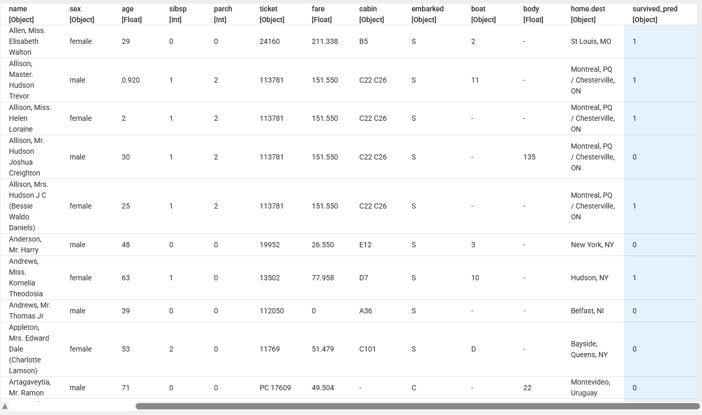Click the horizontal scrollbar thumb
The height and width of the screenshot is (415, 702).
pos(417,406)
